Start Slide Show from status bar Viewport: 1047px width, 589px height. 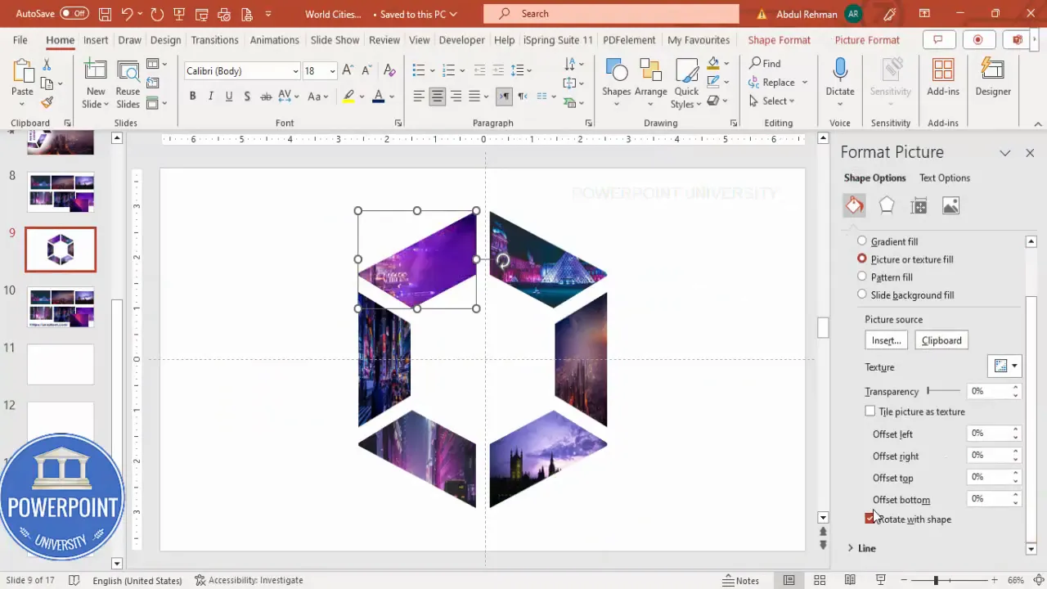click(x=881, y=580)
